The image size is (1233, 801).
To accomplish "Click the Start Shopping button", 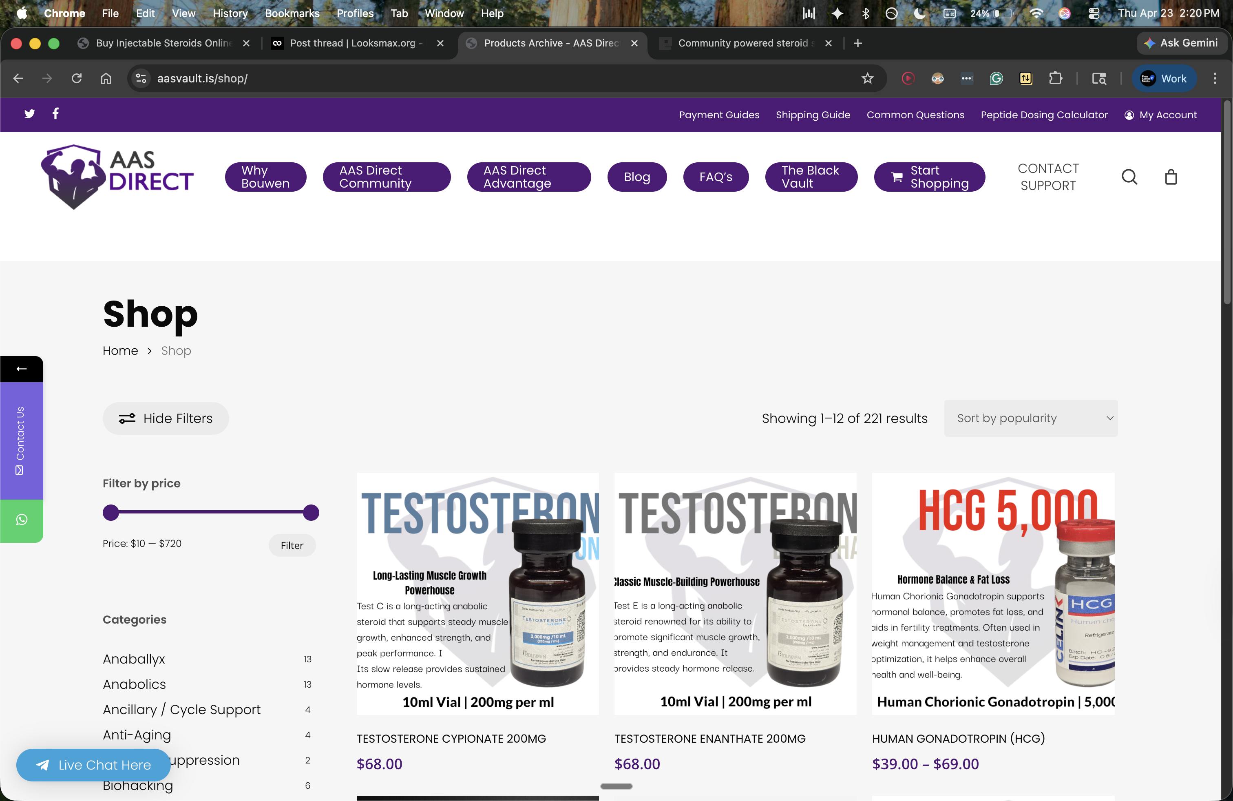I will [x=929, y=177].
